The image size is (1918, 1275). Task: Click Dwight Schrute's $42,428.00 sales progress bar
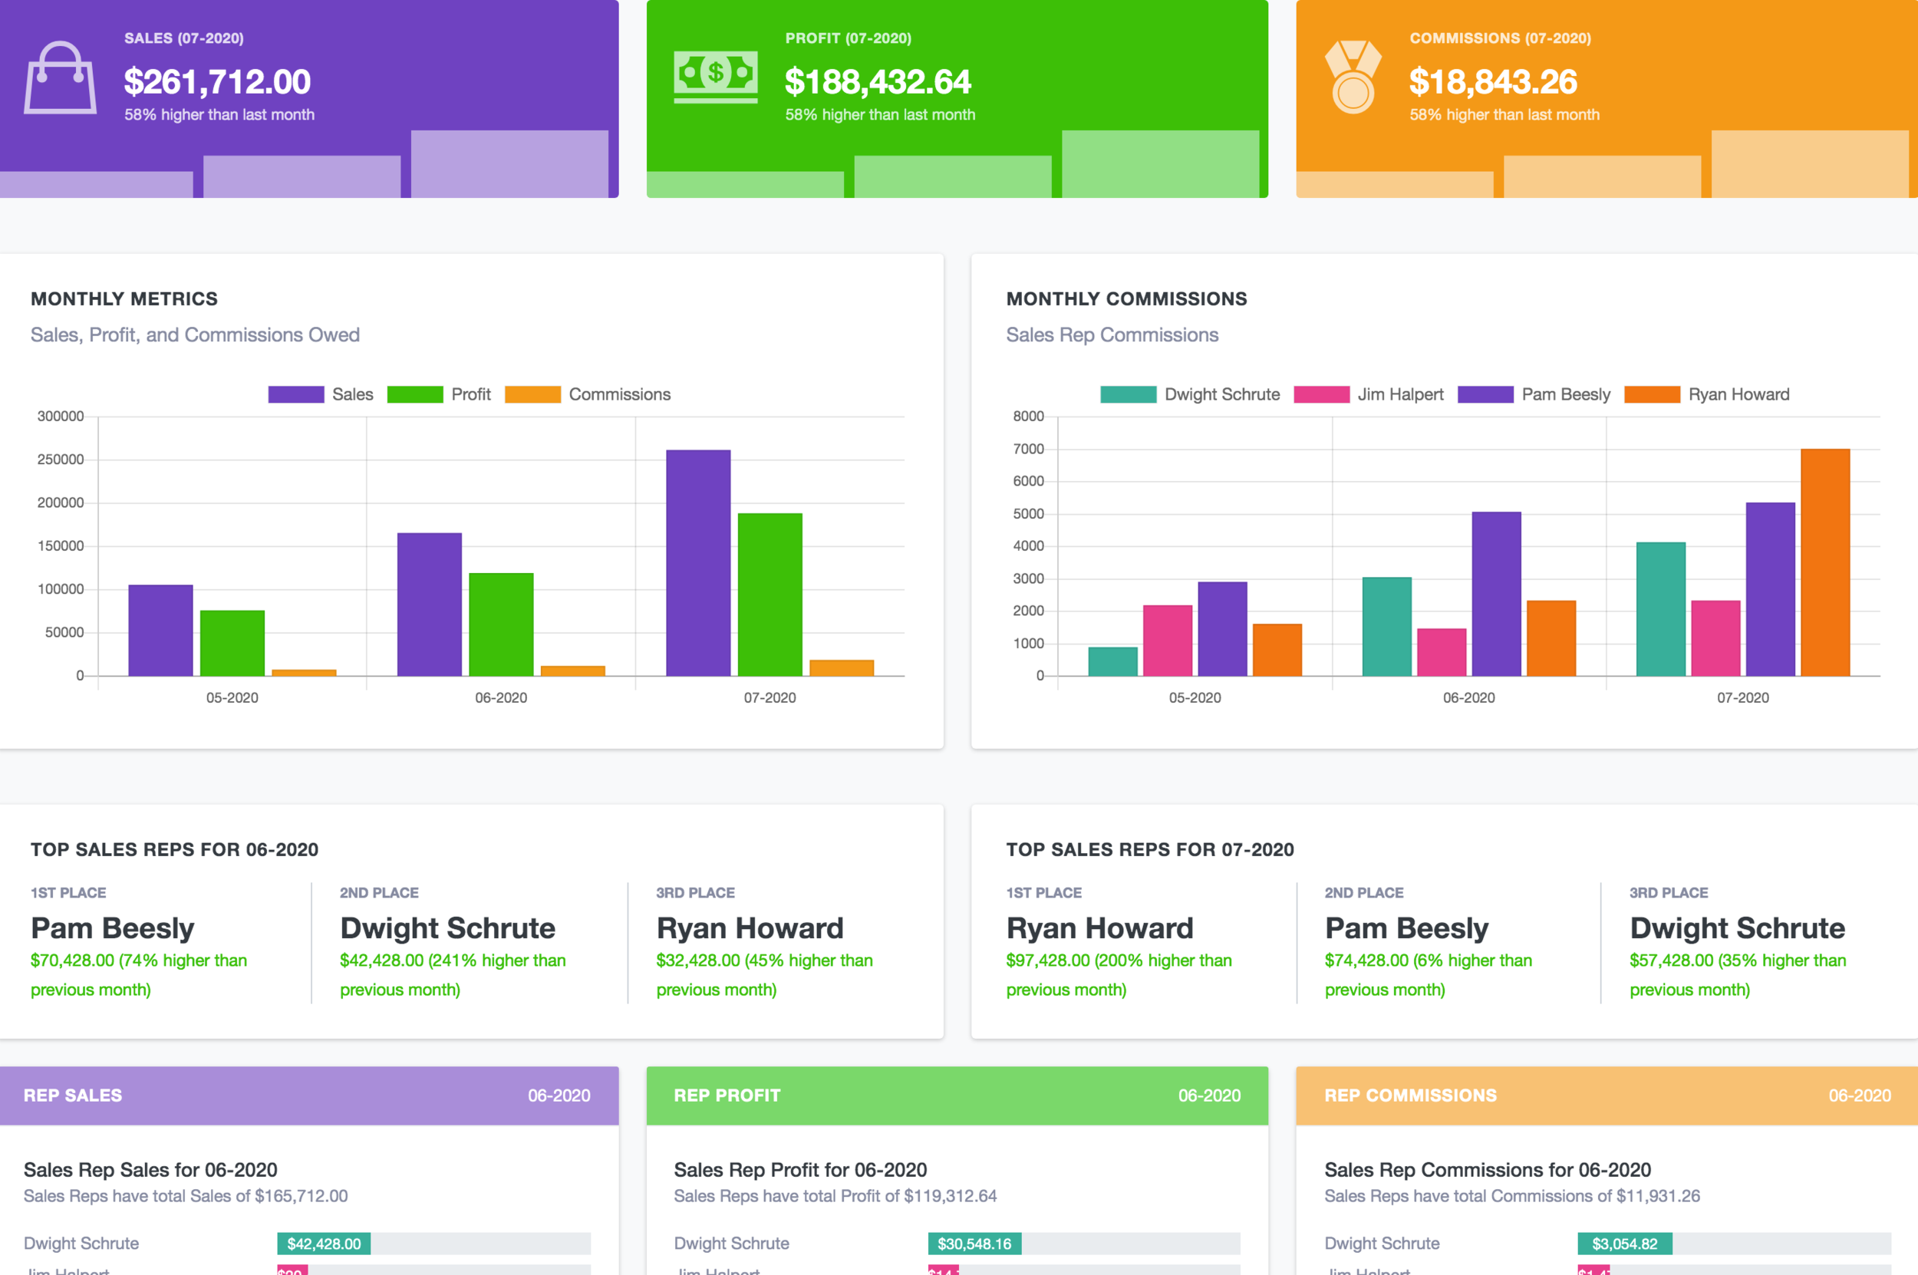(324, 1244)
